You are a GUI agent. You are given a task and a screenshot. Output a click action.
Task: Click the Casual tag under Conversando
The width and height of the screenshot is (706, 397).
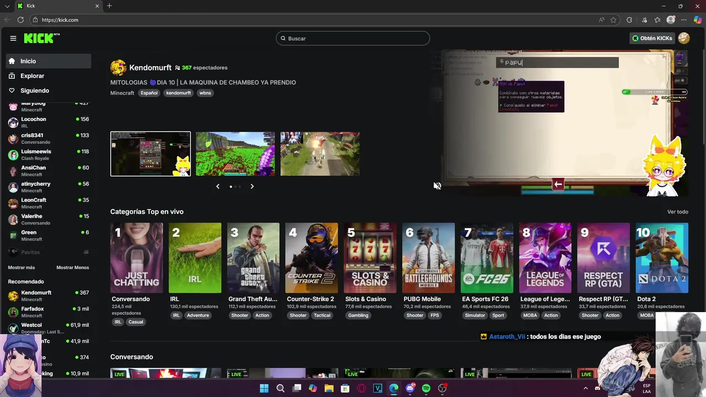pos(136,322)
